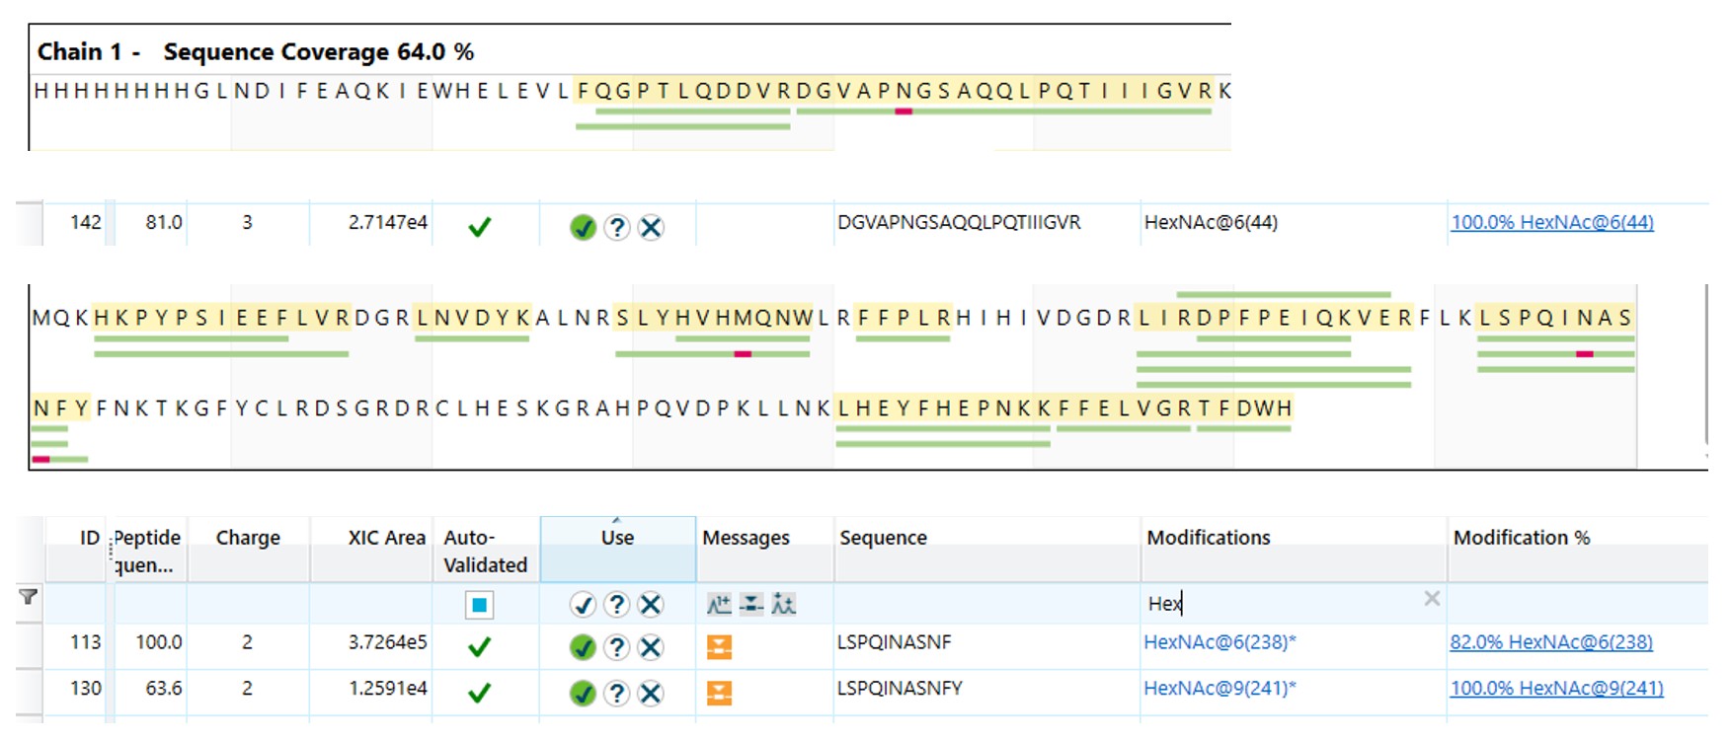
Task: Mark peptide LSPQINASNF as questionable
Action: coord(616,647)
